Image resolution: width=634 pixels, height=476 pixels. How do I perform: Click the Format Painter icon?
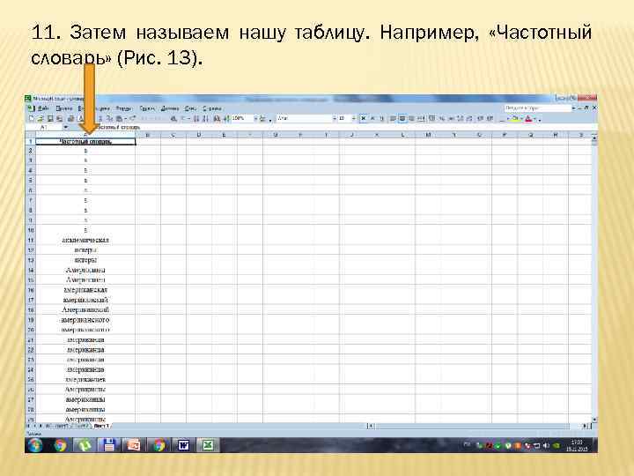point(132,118)
